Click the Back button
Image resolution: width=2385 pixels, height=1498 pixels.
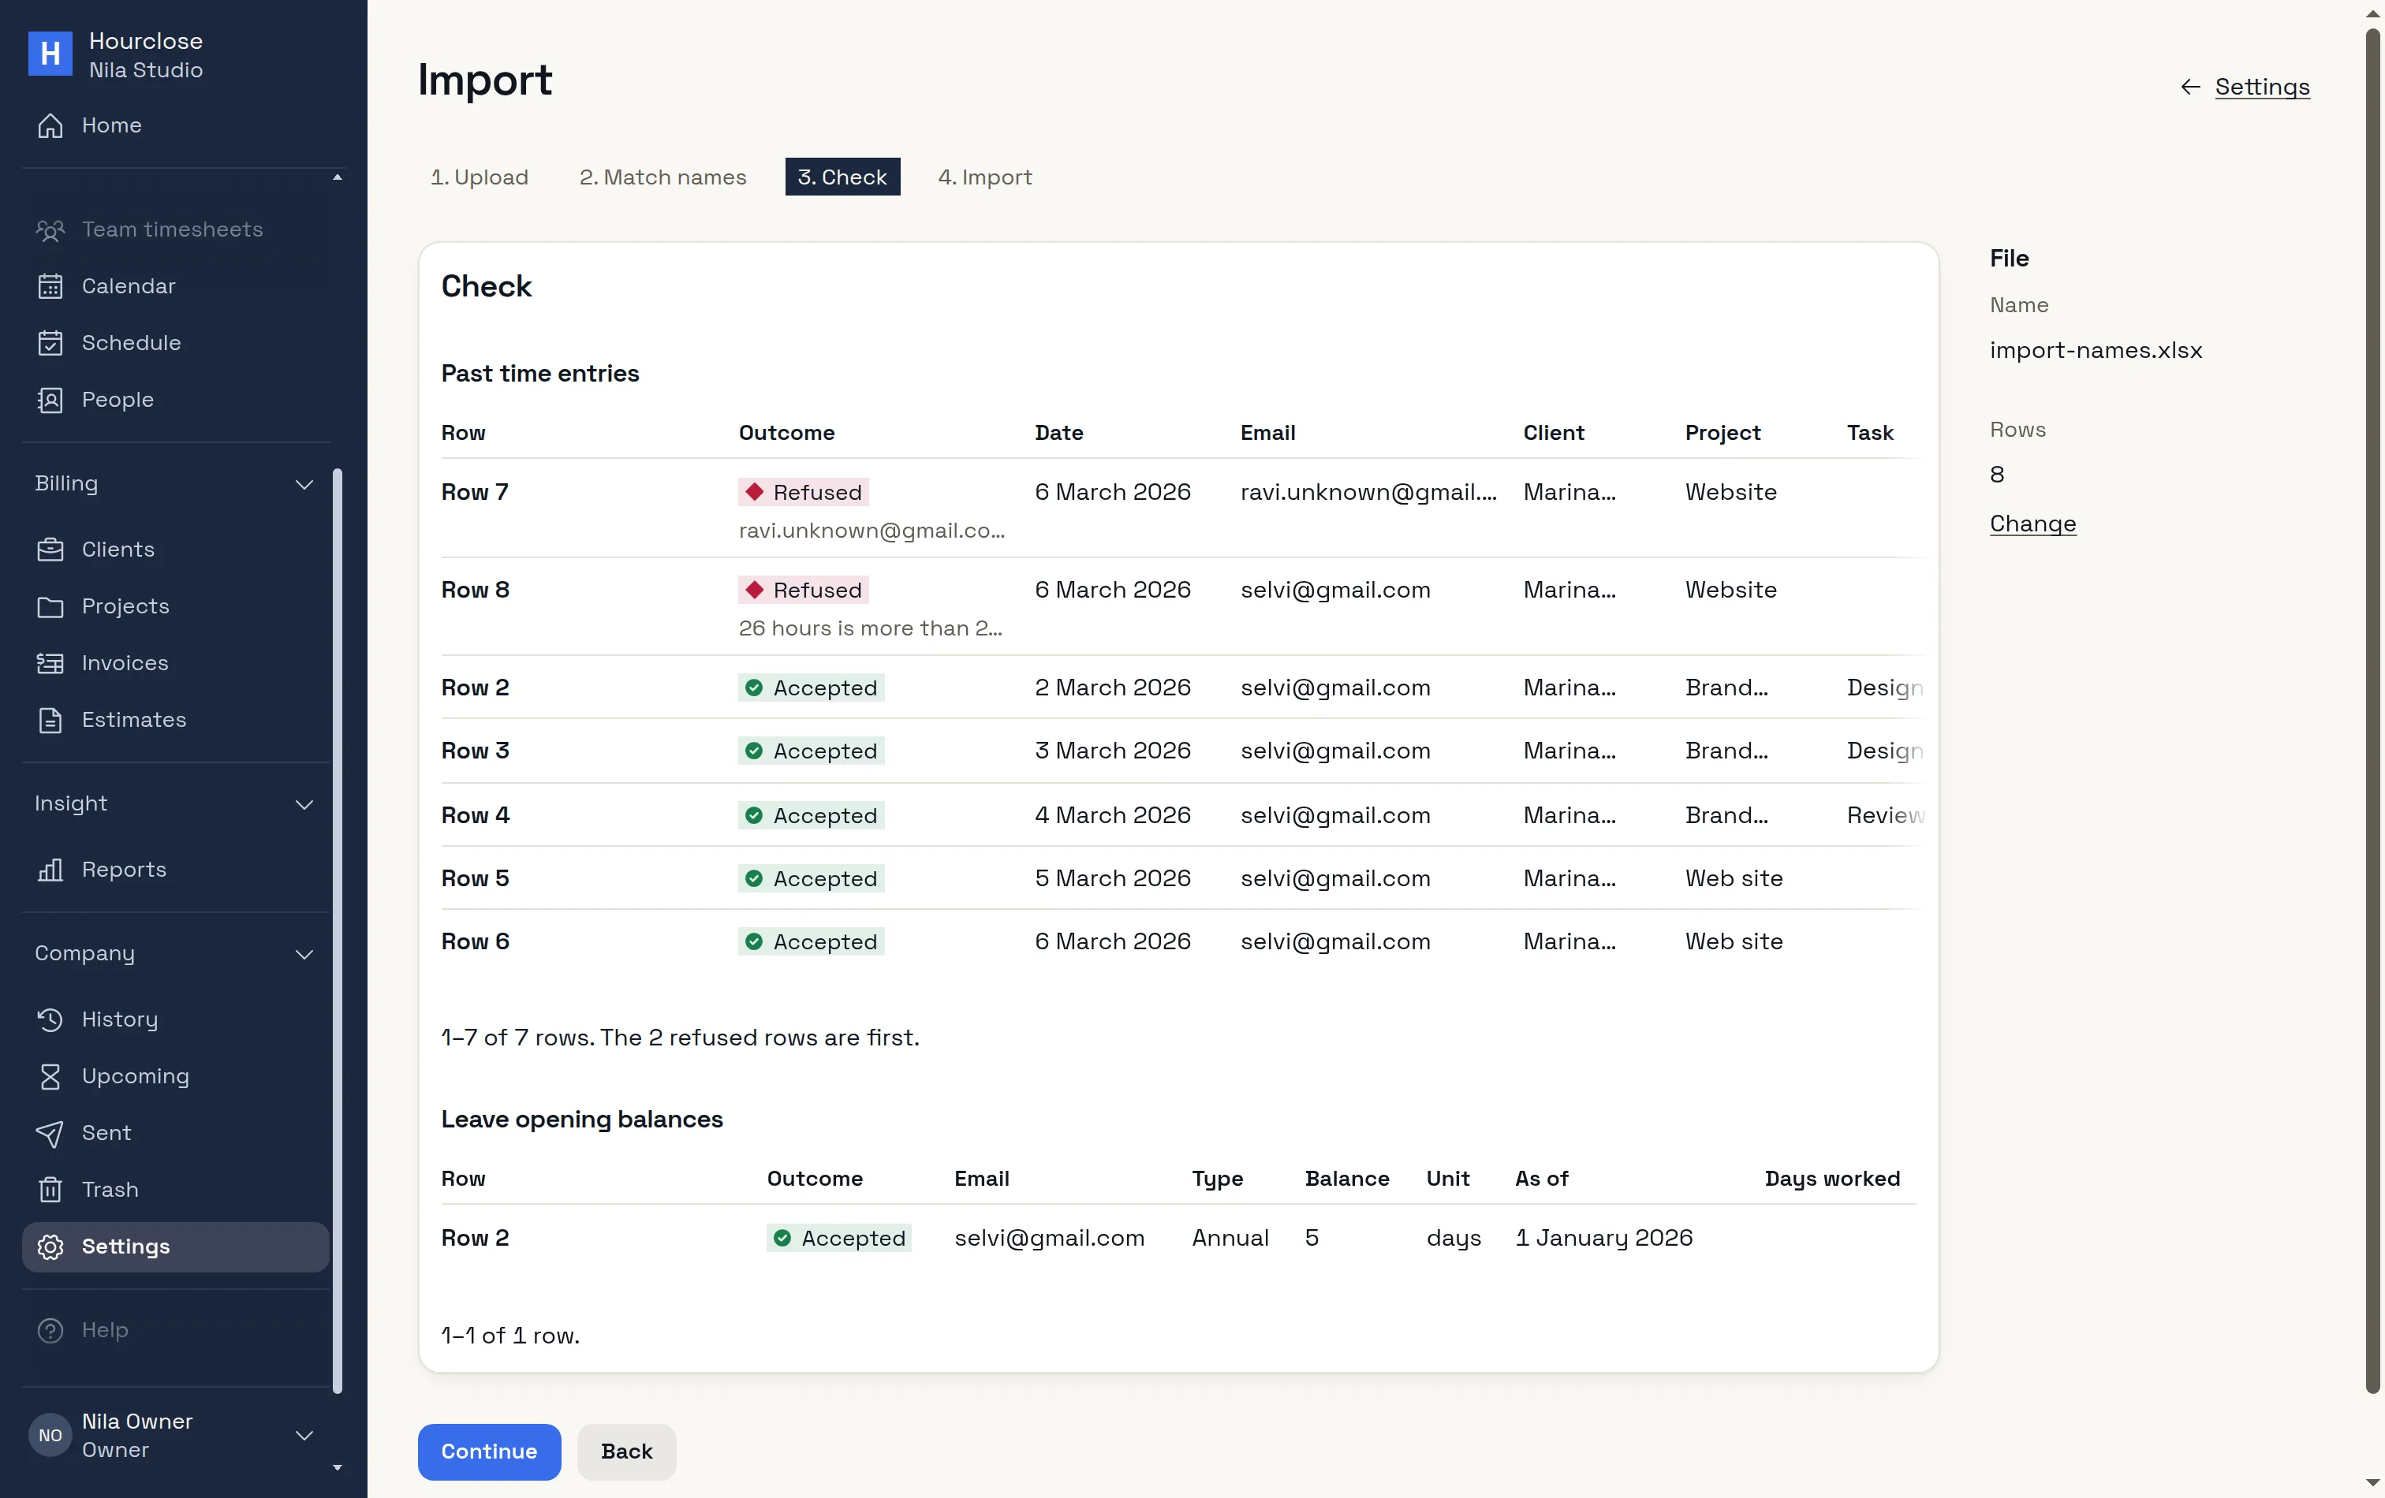pyautogui.click(x=626, y=1451)
